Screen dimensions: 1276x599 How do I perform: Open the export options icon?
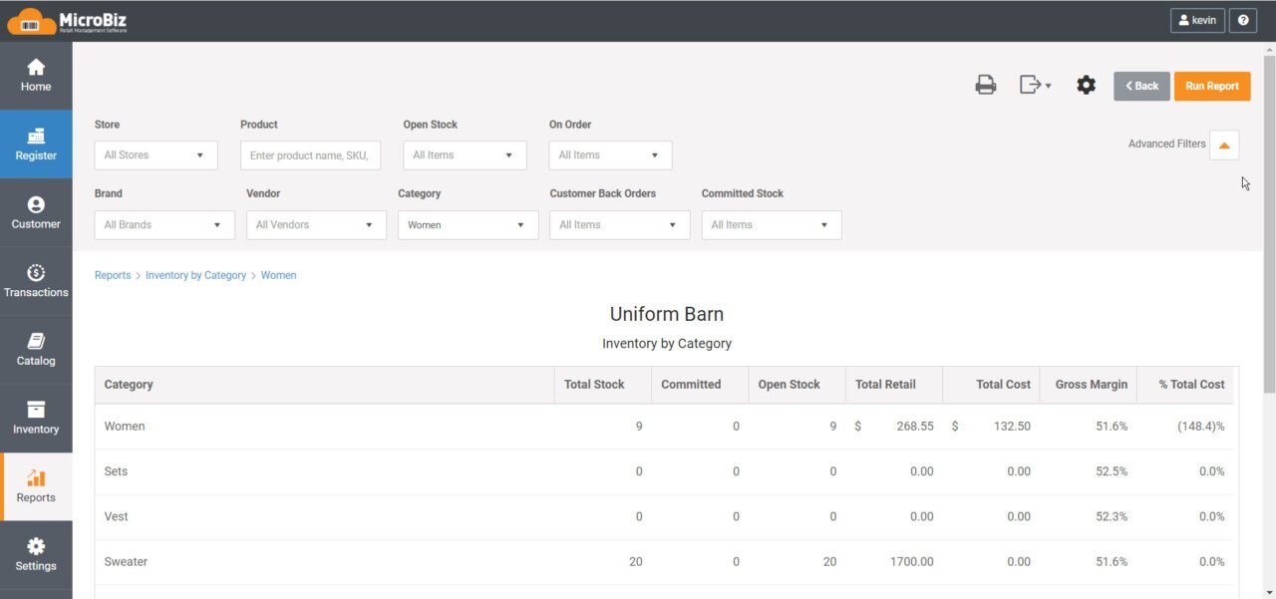point(1034,85)
